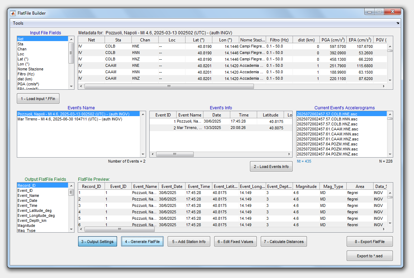This screenshot has width=414, height=278.
Task: Click the PGA (cm/s²) column header
Action: click(333, 40)
